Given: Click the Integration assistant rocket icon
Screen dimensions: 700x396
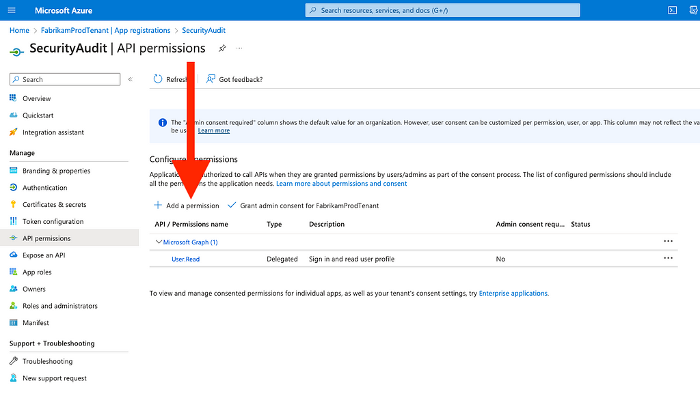Looking at the screenshot, I should (x=13, y=132).
